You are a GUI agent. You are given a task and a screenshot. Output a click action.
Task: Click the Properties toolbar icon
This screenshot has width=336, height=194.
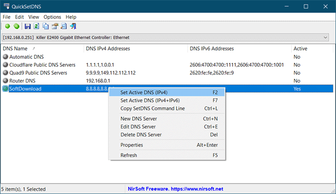click(x=55, y=26)
